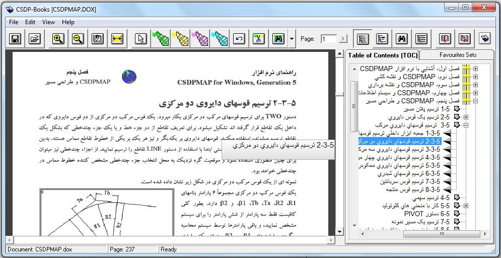501x258 pixels.
Task: Collapse the فصل پنجم chapter node
Action: [x=476, y=101]
